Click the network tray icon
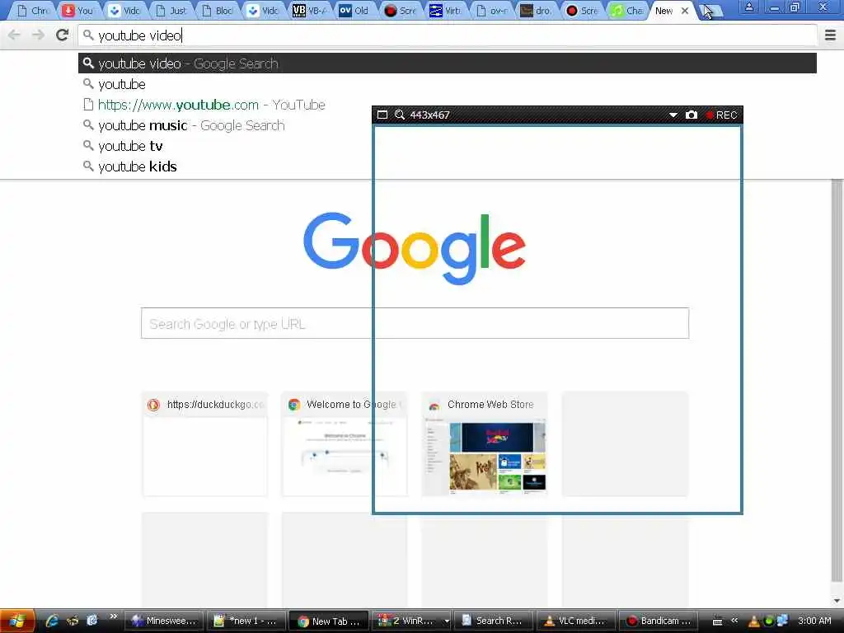 [782, 621]
